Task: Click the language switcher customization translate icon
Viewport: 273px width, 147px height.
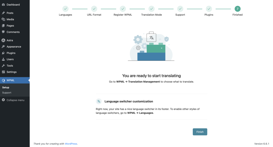Action: point(99,101)
